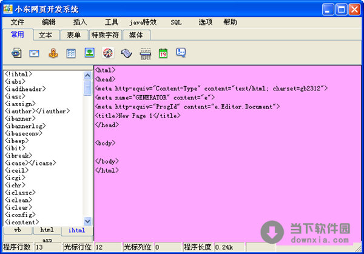Click the 光标行位 value field showing 12
Viewport: 364px width, 254px height.
coord(108,247)
